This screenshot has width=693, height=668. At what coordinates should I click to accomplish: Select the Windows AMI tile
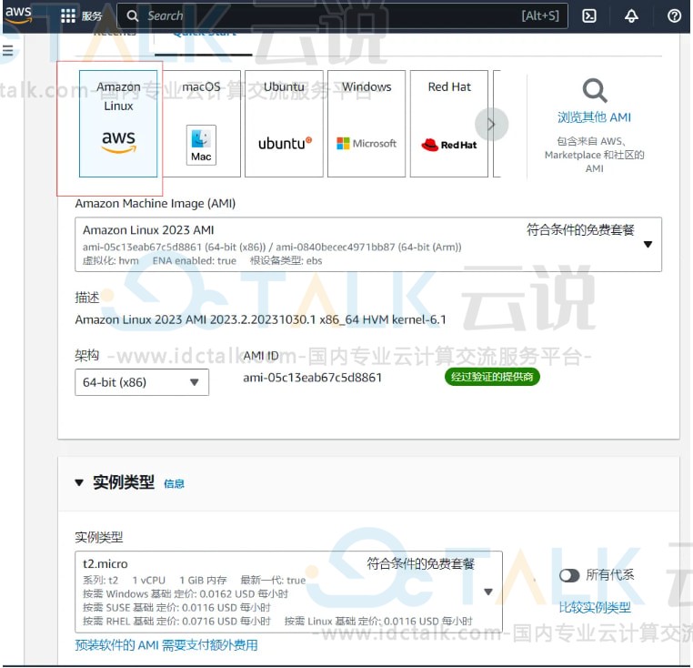pos(367,124)
